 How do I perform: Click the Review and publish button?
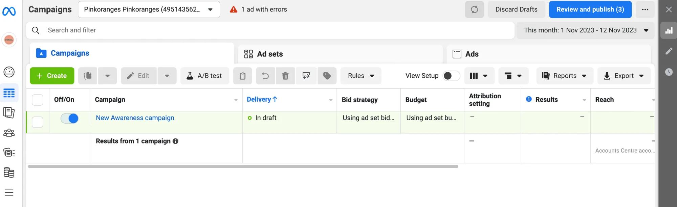(590, 9)
